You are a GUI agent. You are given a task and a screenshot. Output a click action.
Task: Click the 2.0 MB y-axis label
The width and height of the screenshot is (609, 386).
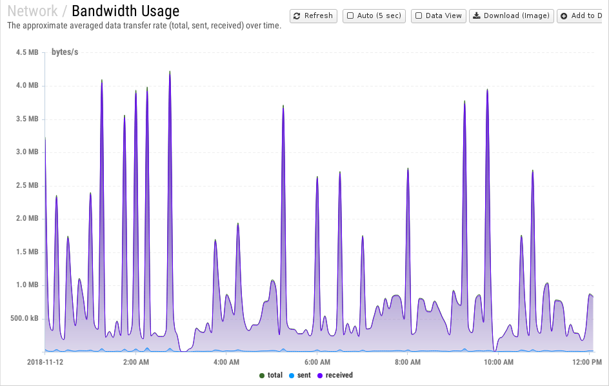click(27, 218)
